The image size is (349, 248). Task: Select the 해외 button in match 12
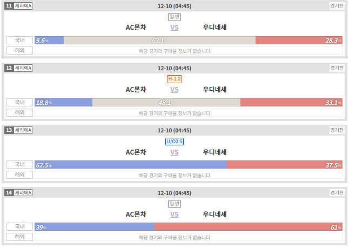[19, 112]
